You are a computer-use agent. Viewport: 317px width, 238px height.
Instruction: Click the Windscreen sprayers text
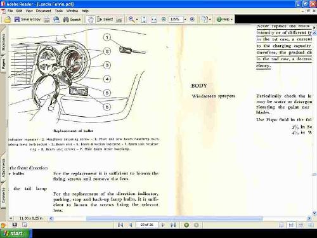214,96
